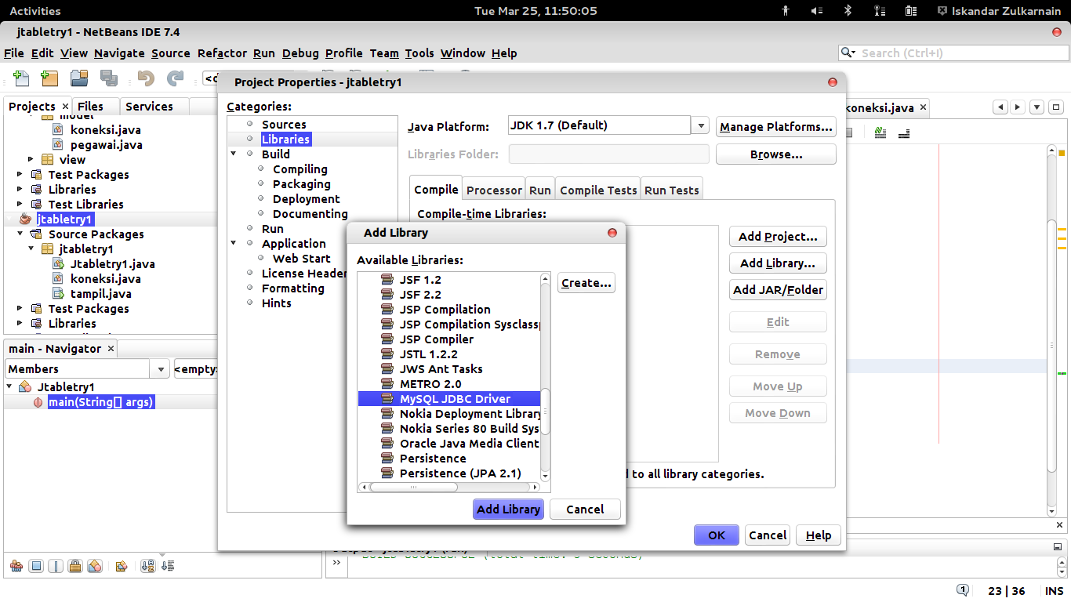
Task: Click the Add Library confirm button
Action: pyautogui.click(x=508, y=509)
